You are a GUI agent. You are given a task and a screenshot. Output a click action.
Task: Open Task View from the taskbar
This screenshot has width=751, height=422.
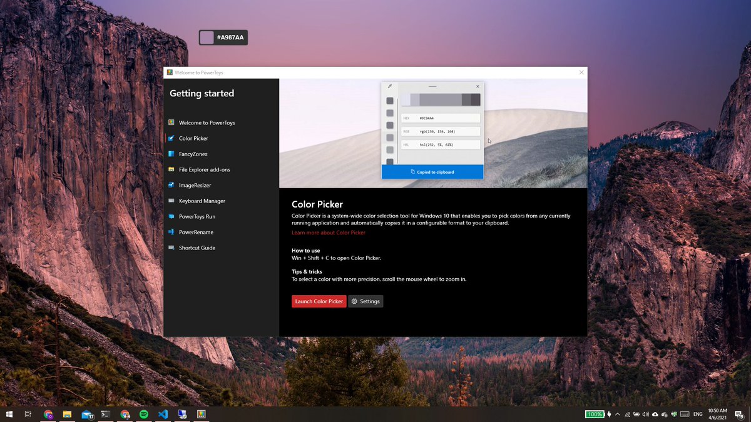28,414
